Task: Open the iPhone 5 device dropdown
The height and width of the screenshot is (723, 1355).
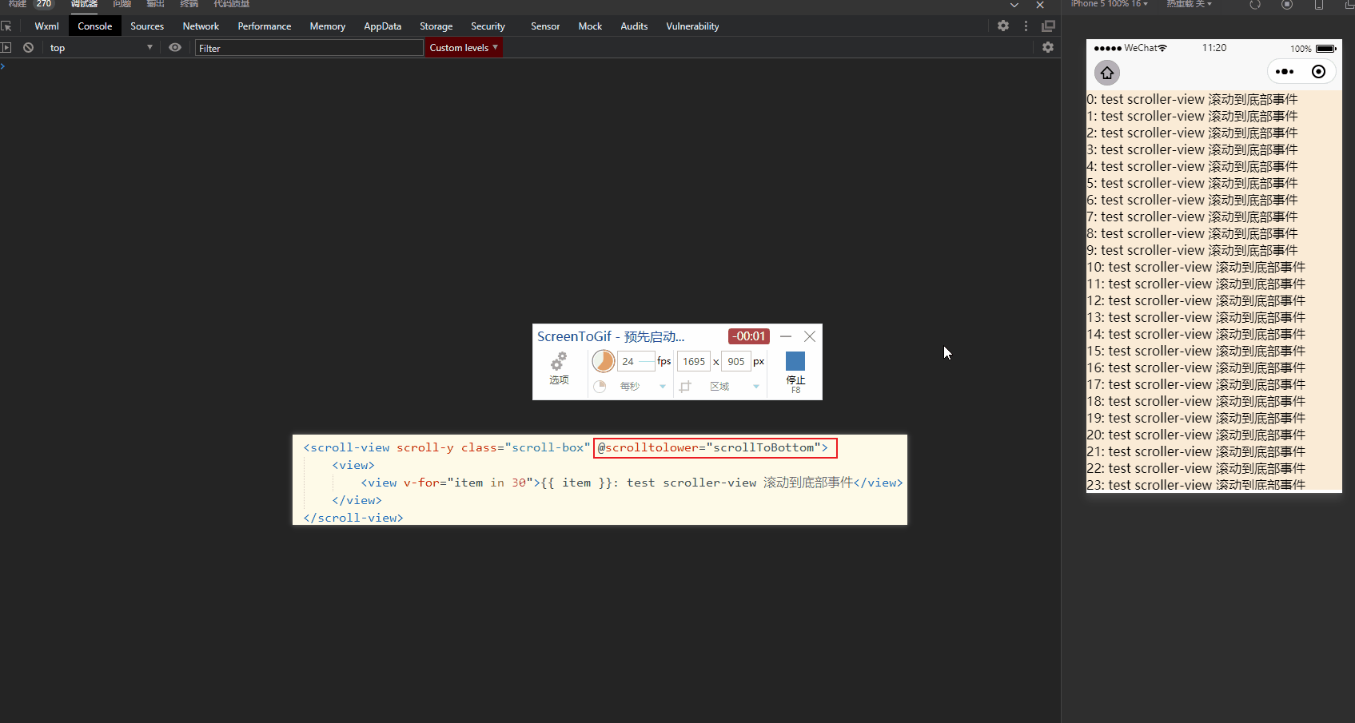Action: click(1110, 4)
